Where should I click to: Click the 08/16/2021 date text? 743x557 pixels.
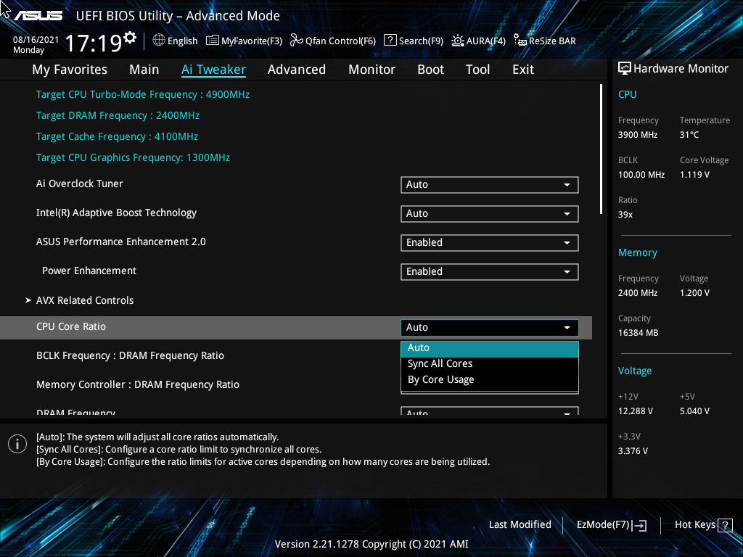coord(36,40)
